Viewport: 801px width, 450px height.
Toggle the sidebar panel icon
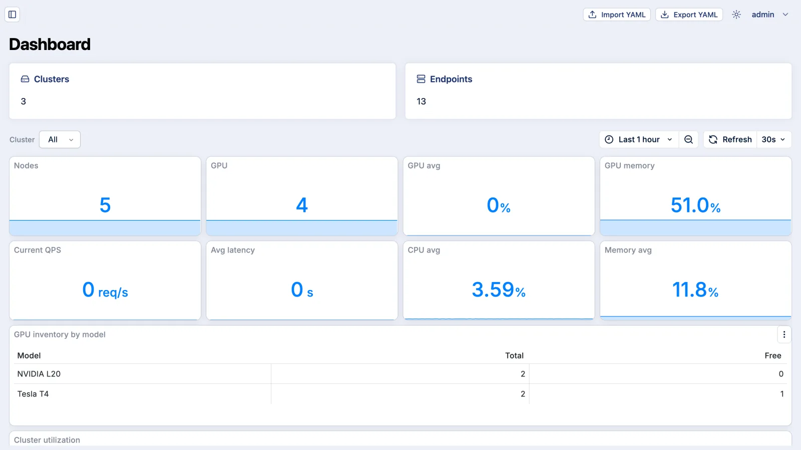[13, 14]
